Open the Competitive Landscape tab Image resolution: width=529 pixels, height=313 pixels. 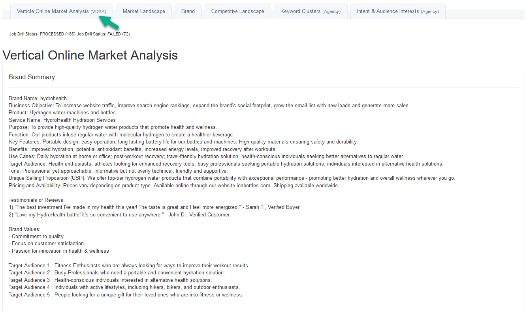pyautogui.click(x=237, y=11)
